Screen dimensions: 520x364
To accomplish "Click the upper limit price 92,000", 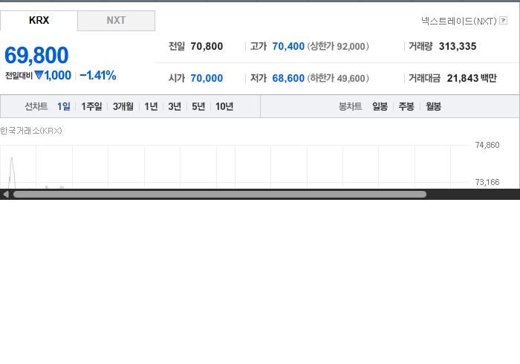I will [x=351, y=46].
